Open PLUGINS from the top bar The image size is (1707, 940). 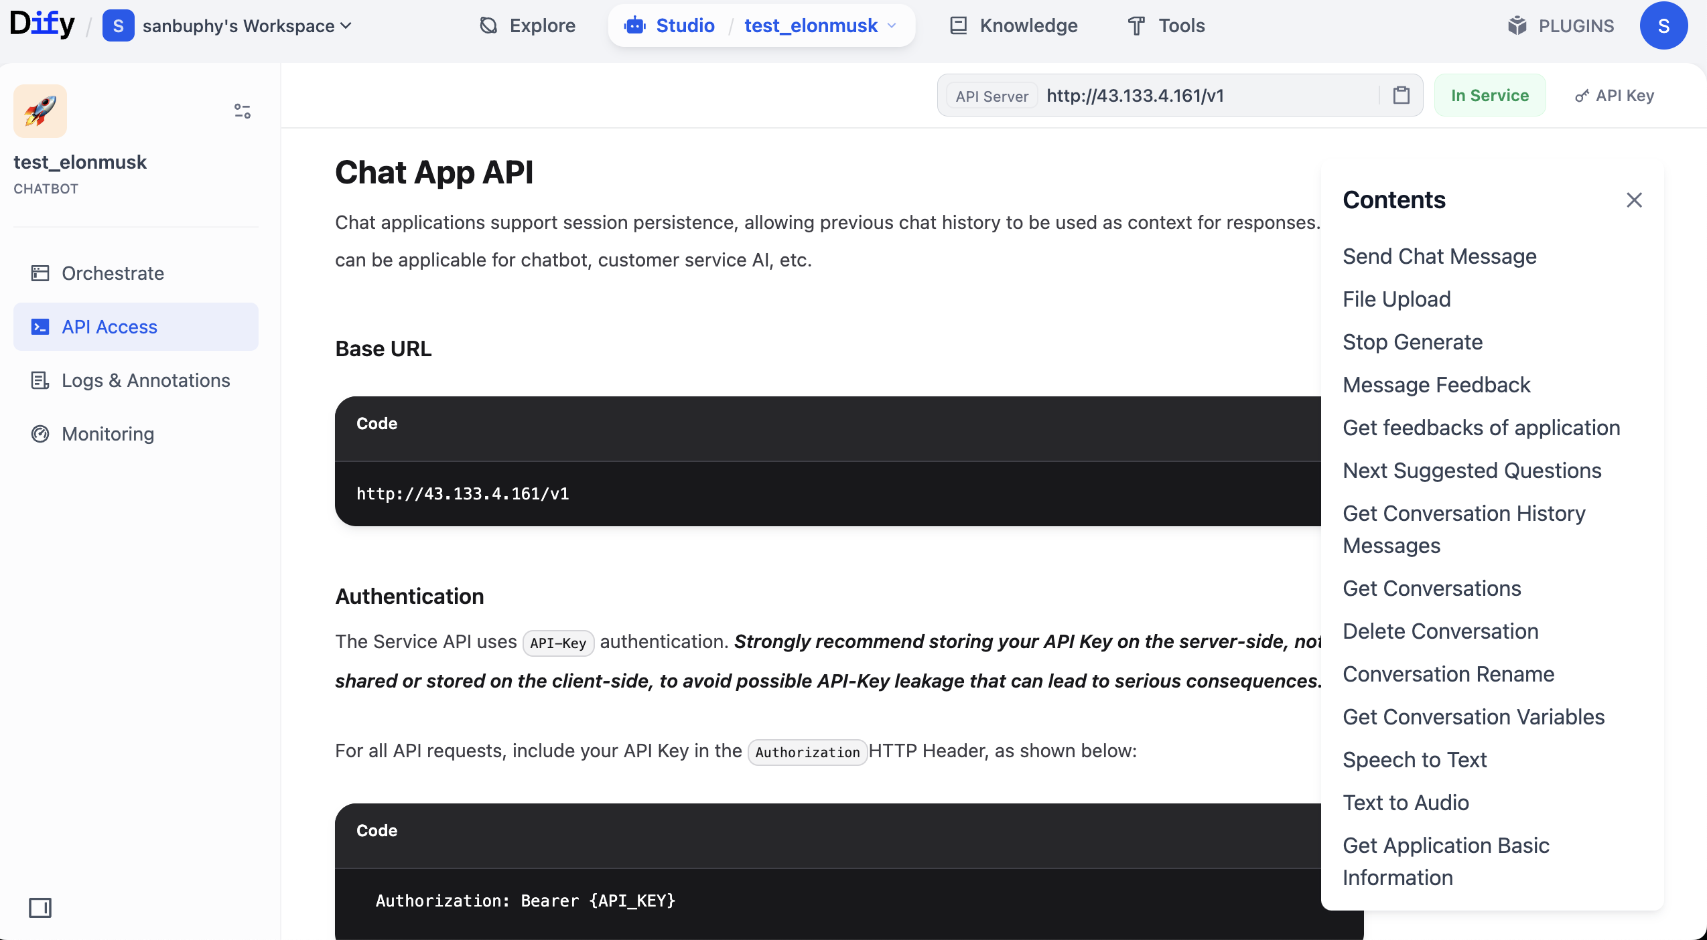tap(1561, 25)
